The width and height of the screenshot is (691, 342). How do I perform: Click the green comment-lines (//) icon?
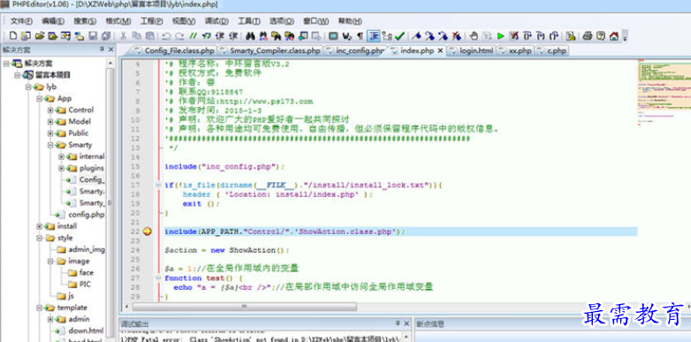193,35
